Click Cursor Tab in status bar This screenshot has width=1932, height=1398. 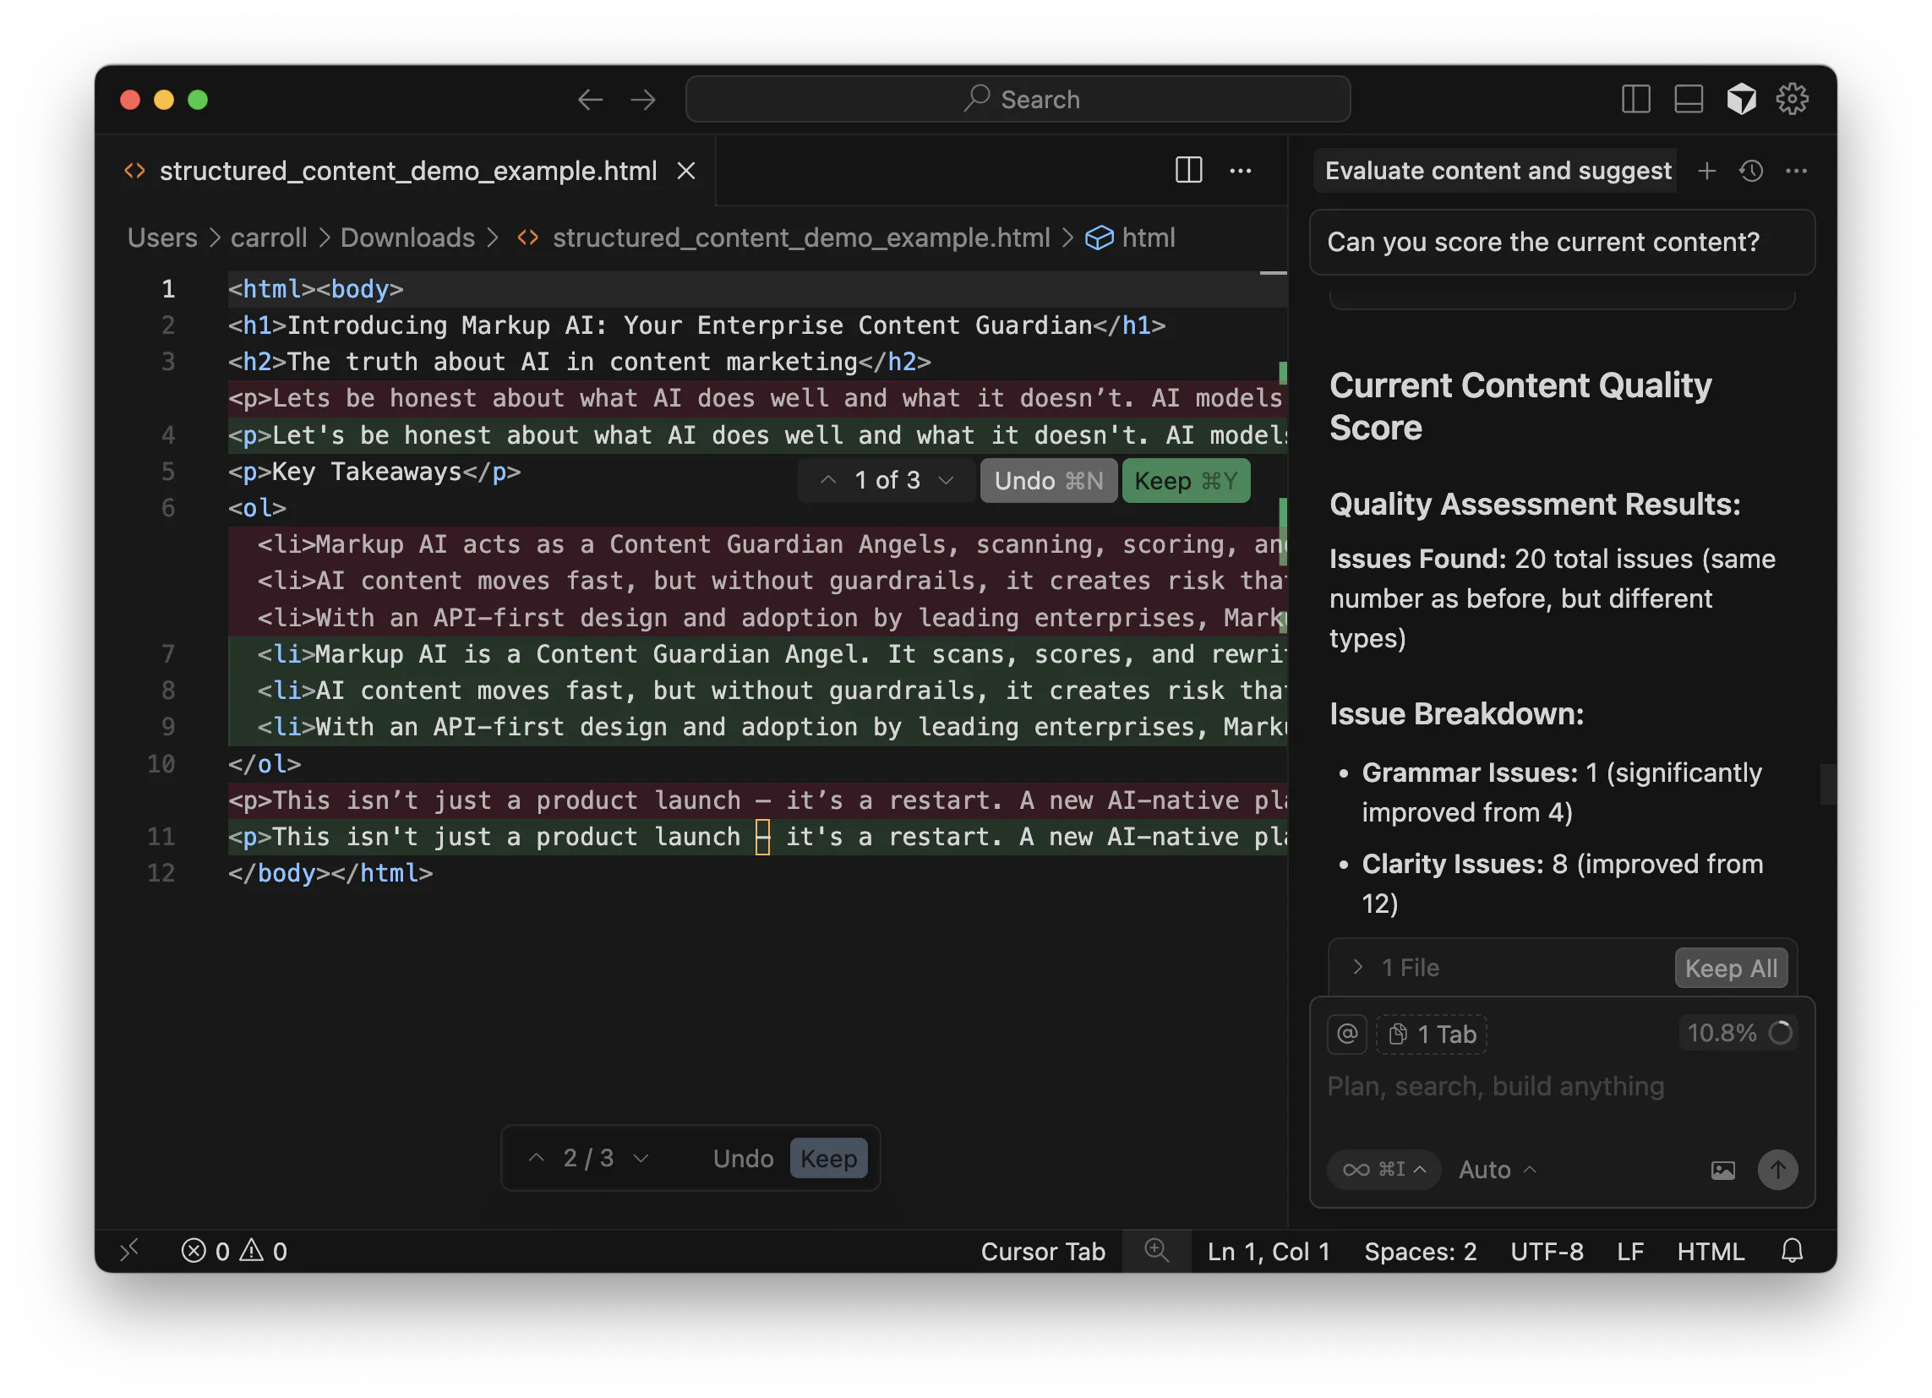click(x=1043, y=1252)
